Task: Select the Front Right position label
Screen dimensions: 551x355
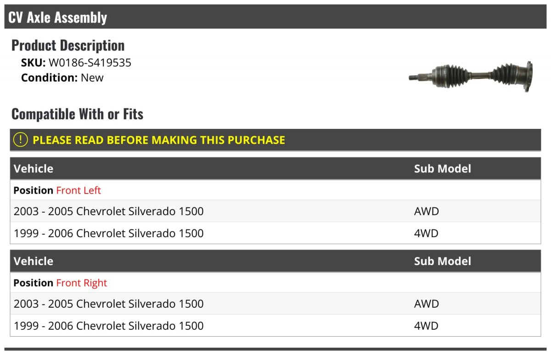Action: [x=82, y=283]
